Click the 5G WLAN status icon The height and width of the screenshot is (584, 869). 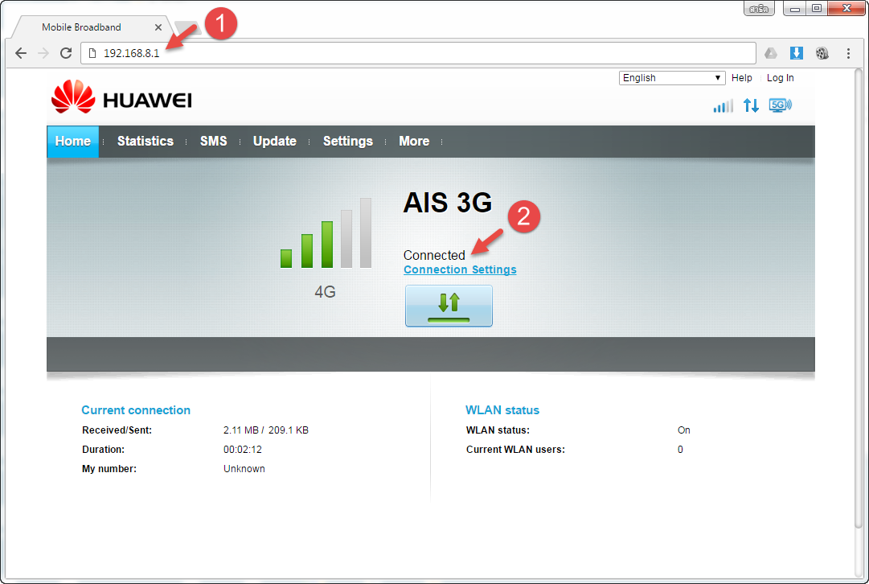pyautogui.click(x=781, y=105)
